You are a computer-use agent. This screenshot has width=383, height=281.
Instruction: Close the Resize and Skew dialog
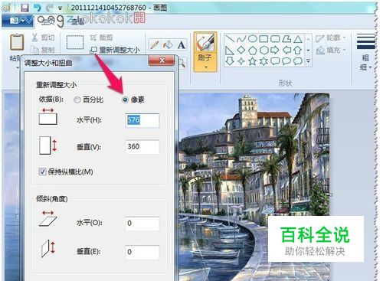[x=162, y=60]
